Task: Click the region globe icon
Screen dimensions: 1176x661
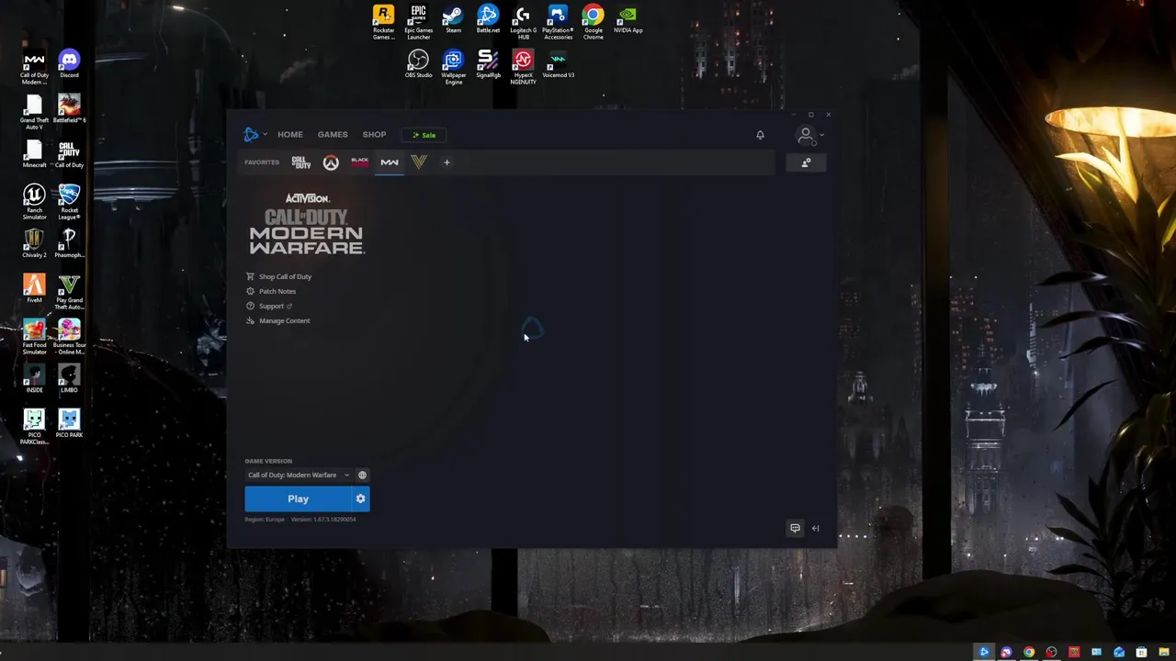Action: coord(362,475)
